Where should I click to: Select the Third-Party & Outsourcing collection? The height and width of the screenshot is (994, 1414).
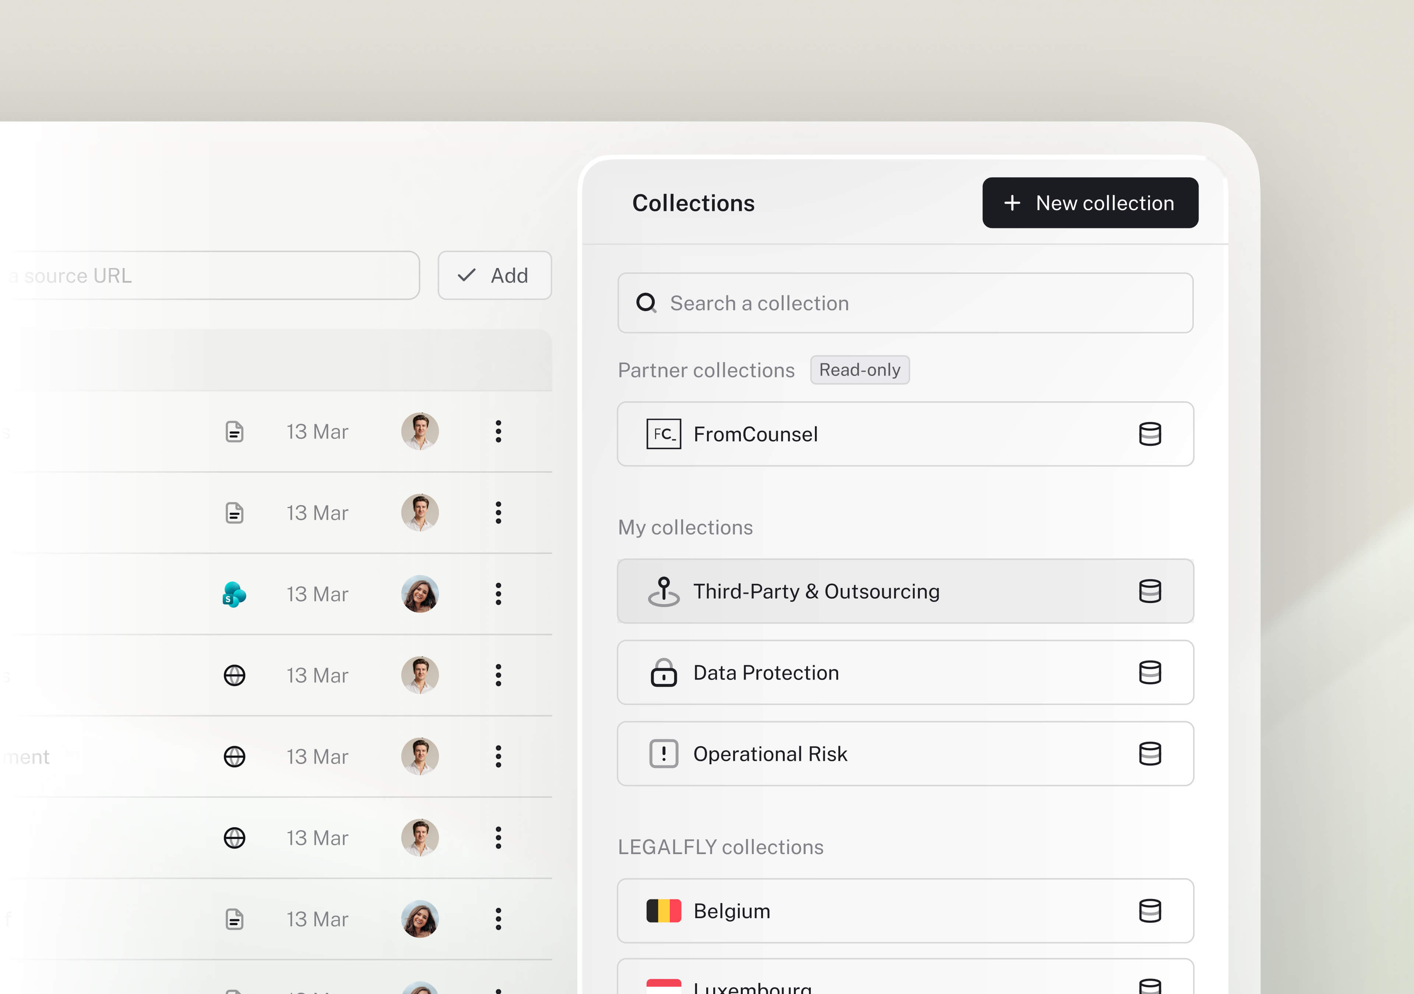[816, 591]
